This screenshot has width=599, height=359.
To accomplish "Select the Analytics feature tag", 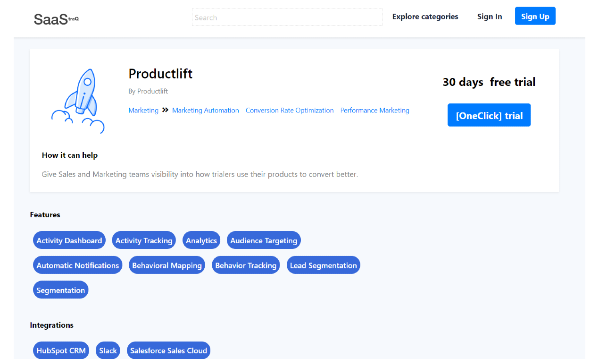I will (201, 240).
